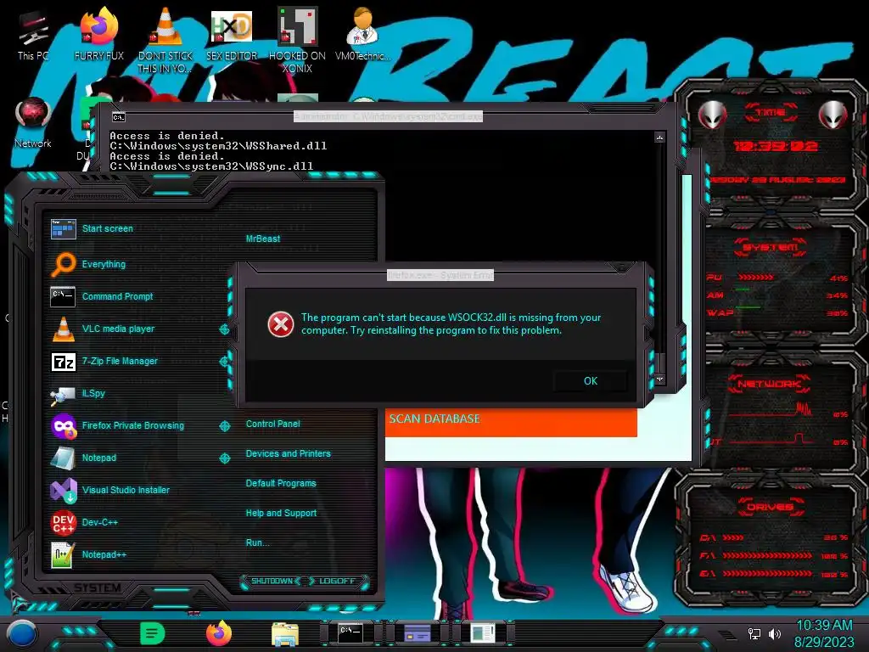Image resolution: width=869 pixels, height=652 pixels.
Task: Launch ILSpy from start menu
Action: coord(77,394)
